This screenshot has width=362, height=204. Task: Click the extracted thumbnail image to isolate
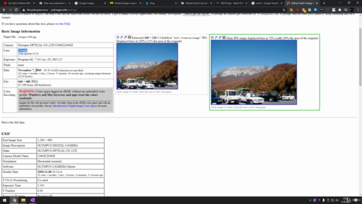pyautogui.click(x=147, y=66)
